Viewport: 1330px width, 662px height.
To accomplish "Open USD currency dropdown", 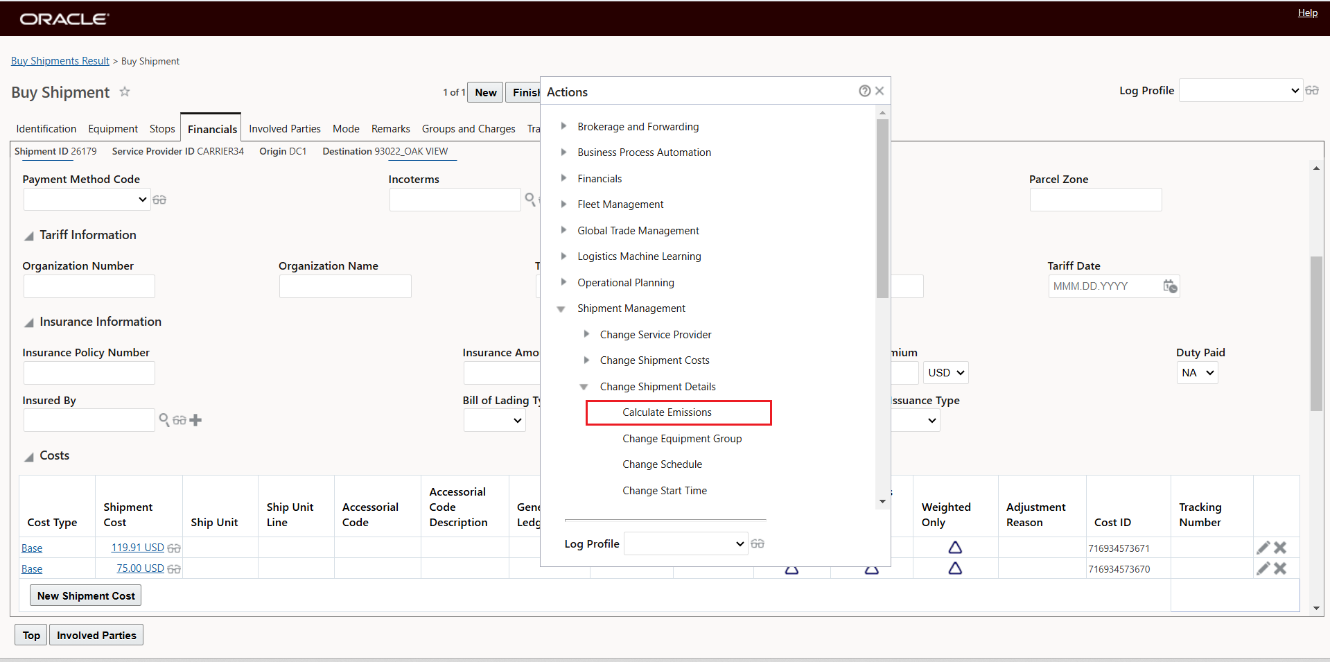I will tap(946, 373).
